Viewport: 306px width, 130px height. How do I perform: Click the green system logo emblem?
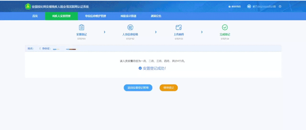click(28, 6)
